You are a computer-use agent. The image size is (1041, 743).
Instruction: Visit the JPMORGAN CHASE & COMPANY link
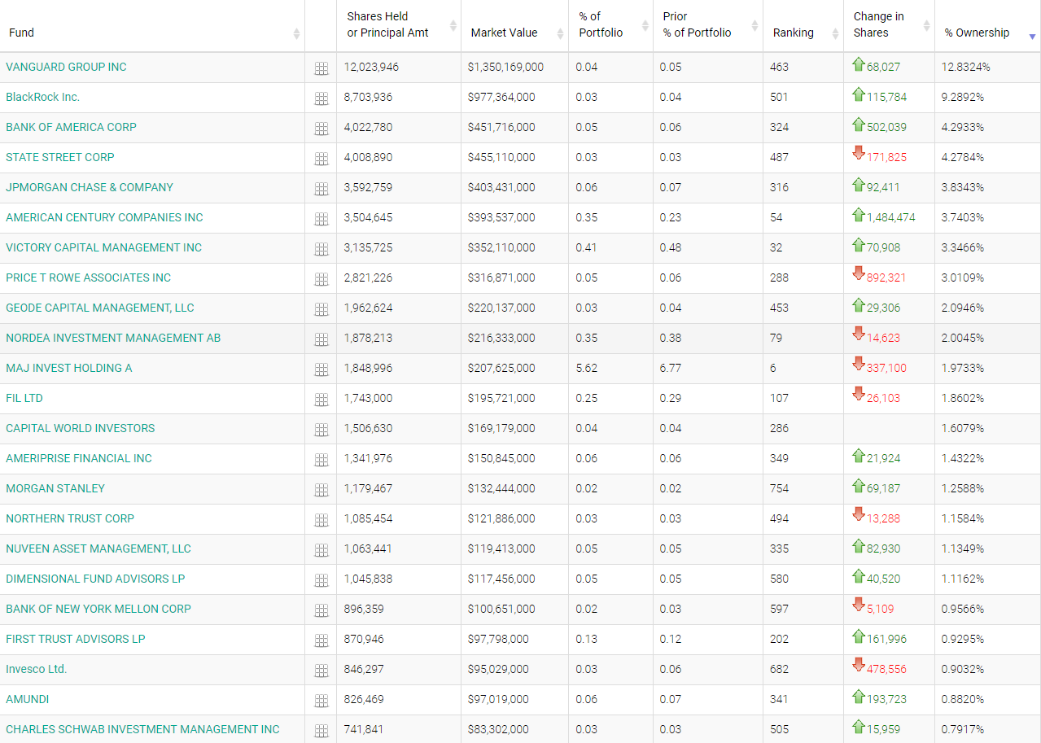[x=90, y=187]
